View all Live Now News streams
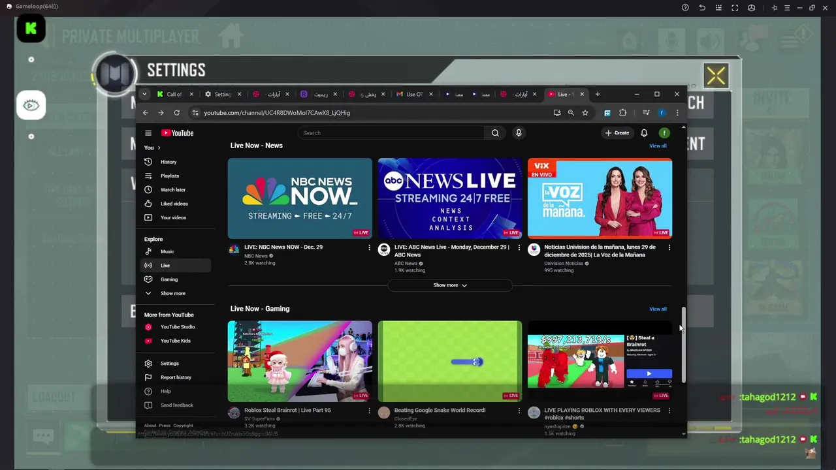Image resolution: width=836 pixels, height=470 pixels. pos(658,146)
